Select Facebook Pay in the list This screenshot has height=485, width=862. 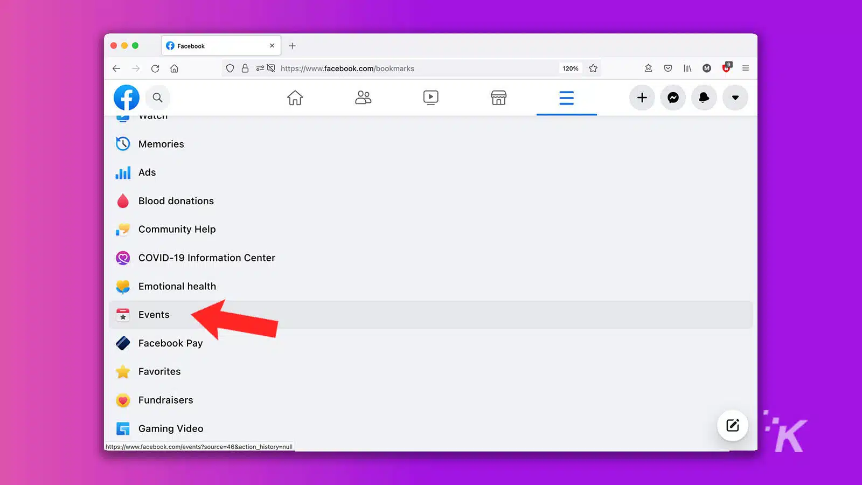coord(170,343)
